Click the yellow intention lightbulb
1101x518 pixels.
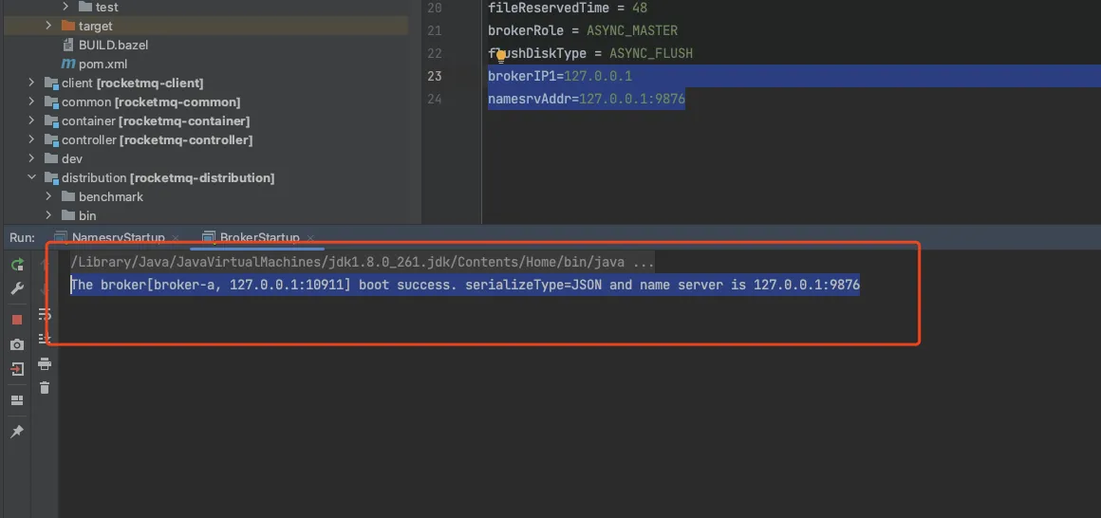click(500, 56)
